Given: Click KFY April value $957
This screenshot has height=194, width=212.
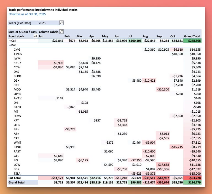Looking at the screenshot, I should click(97, 120).
